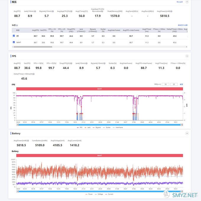Collapse the Battery section

pos(187,133)
